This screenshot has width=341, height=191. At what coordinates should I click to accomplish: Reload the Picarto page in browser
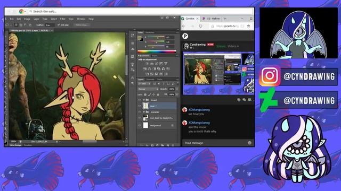pyautogui.click(x=200, y=26)
